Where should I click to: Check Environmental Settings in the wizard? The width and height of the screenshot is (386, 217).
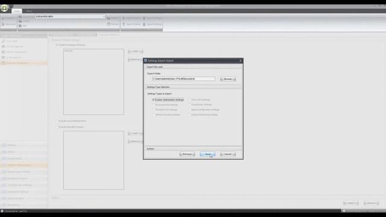coord(153,104)
